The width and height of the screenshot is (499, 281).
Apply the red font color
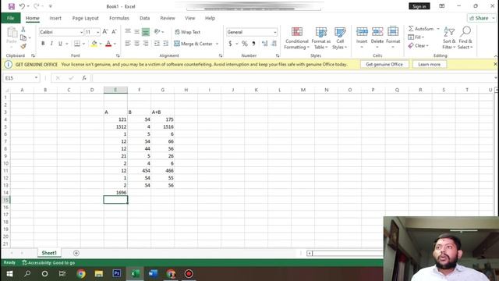(108, 44)
